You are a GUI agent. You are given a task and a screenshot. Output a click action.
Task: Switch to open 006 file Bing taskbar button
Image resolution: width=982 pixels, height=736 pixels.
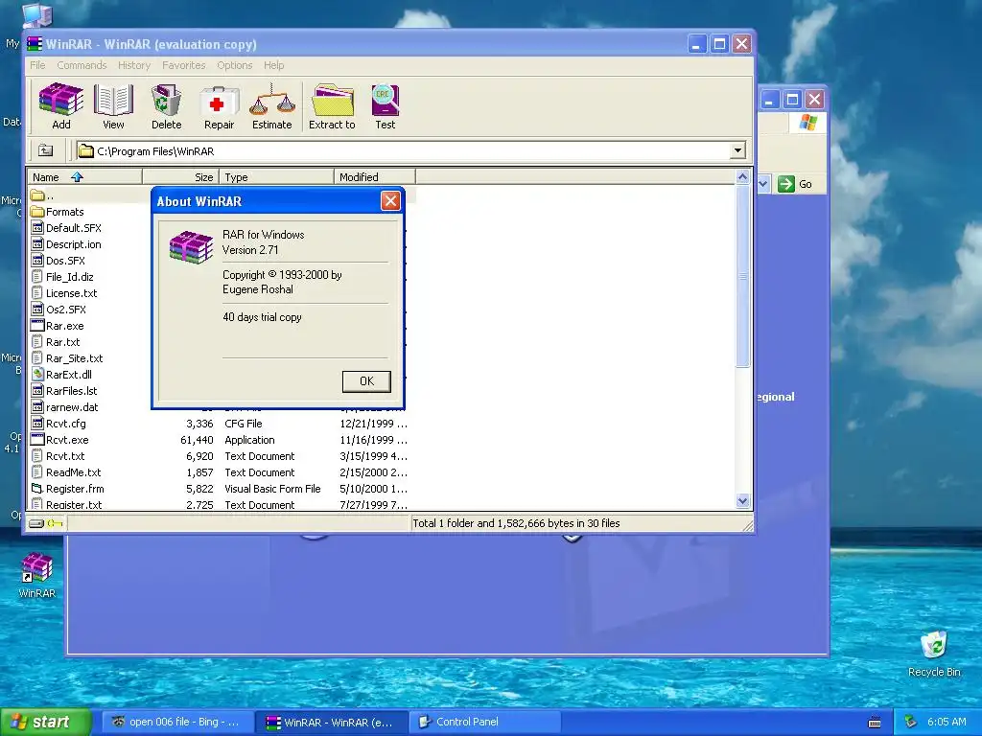click(x=177, y=722)
